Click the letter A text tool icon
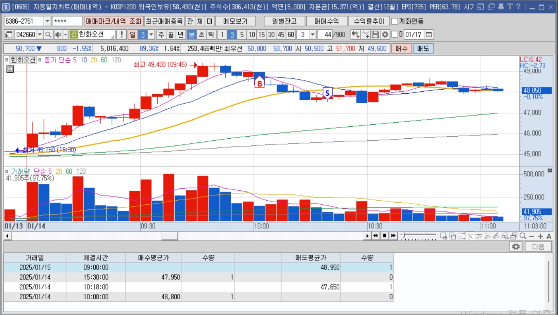558x315 pixels. [549, 236]
